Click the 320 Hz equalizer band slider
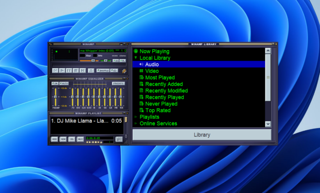This screenshot has height=193, width=320. coord(83,97)
